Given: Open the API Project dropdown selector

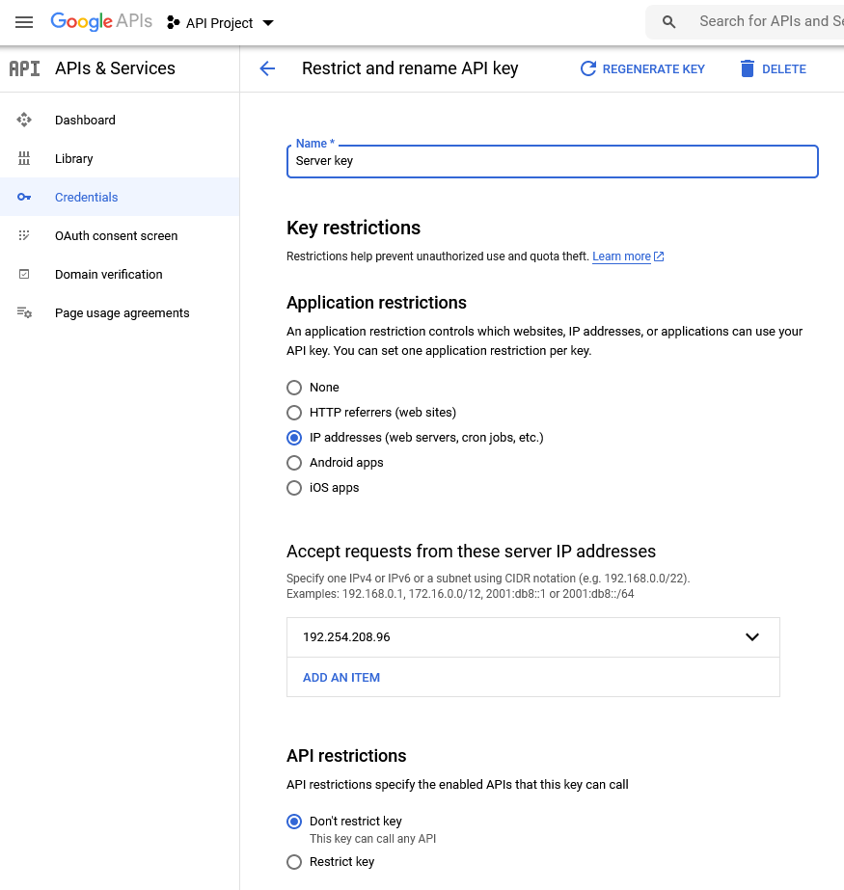Looking at the screenshot, I should 220,23.
